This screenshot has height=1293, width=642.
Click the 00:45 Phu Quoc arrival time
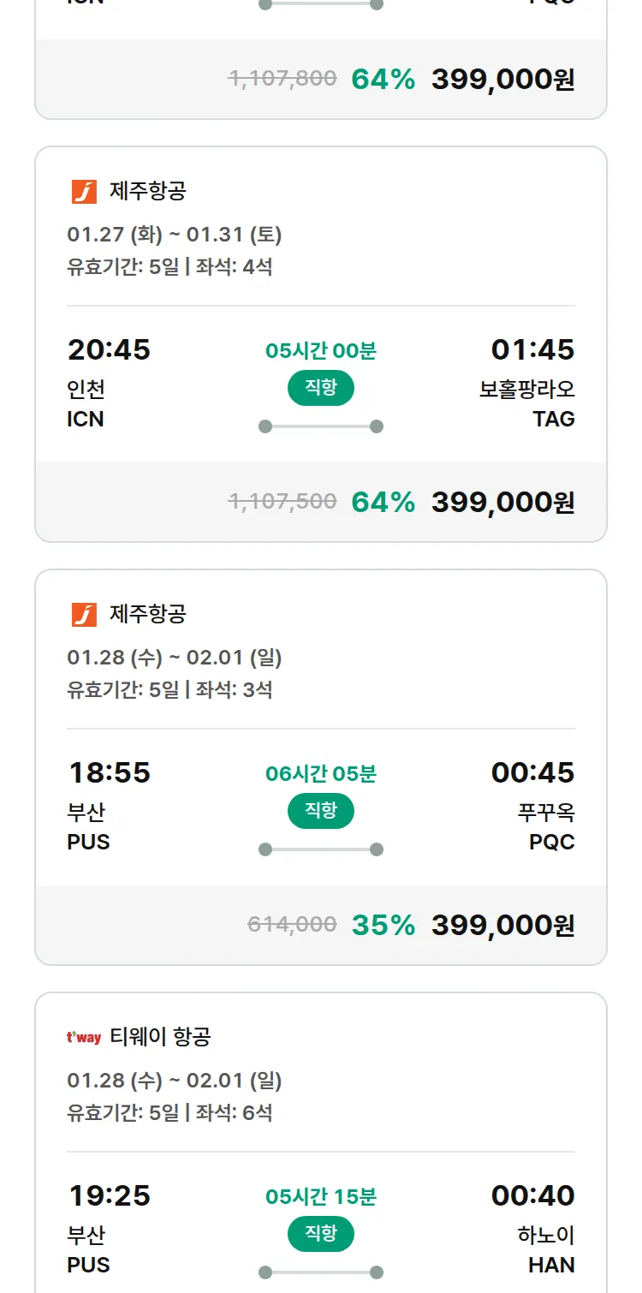532,772
